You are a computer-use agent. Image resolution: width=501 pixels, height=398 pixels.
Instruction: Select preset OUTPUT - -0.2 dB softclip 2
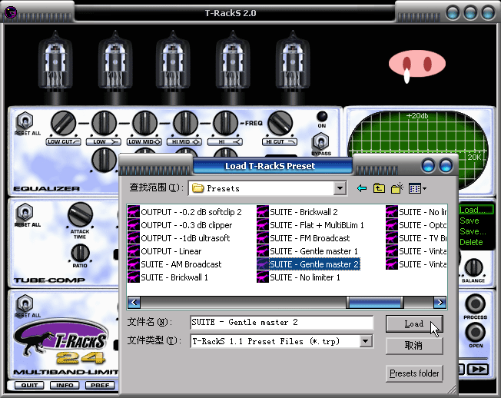184,212
